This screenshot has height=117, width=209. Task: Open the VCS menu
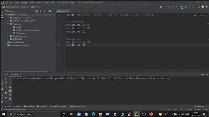[58, 2]
